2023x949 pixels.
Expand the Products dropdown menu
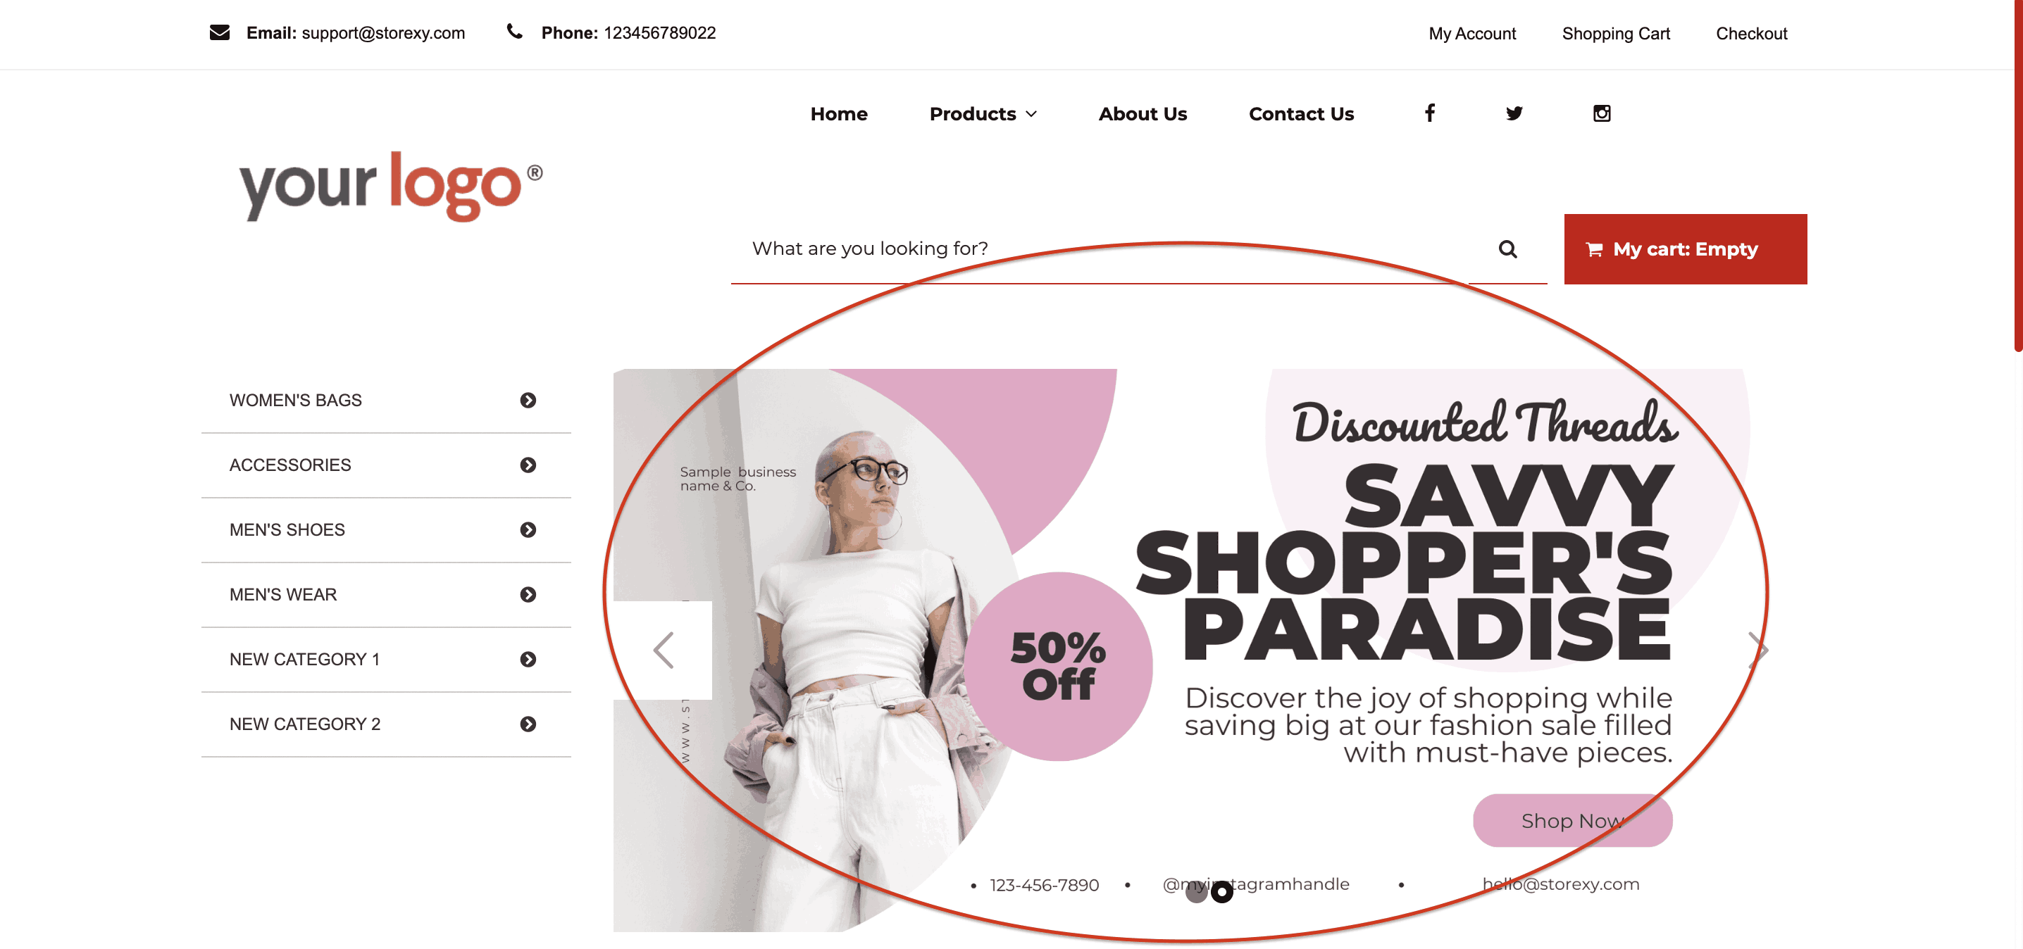pyautogui.click(x=983, y=114)
